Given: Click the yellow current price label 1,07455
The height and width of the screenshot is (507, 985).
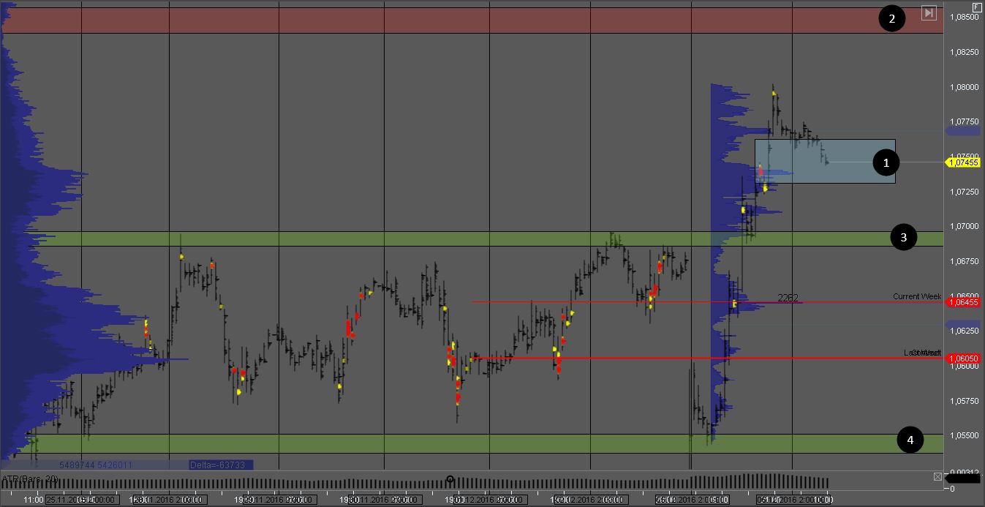Looking at the screenshot, I should tap(962, 163).
